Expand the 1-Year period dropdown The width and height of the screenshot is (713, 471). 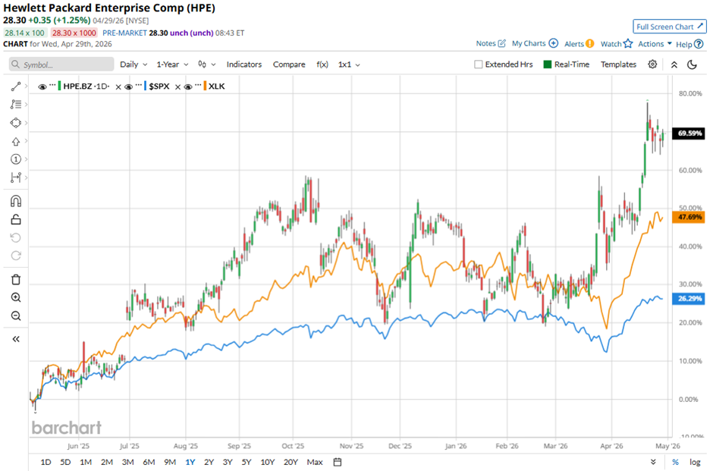point(172,64)
